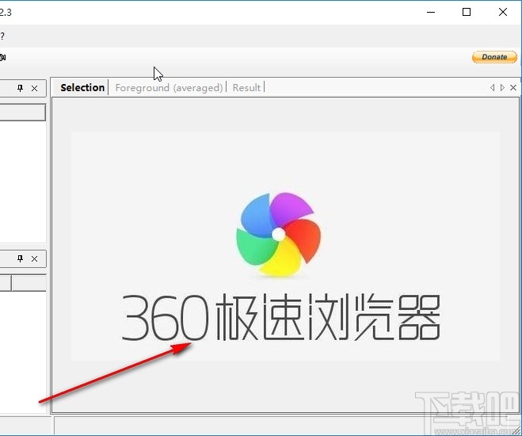Open the ? help menu
The height and width of the screenshot is (436, 522).
2,36
